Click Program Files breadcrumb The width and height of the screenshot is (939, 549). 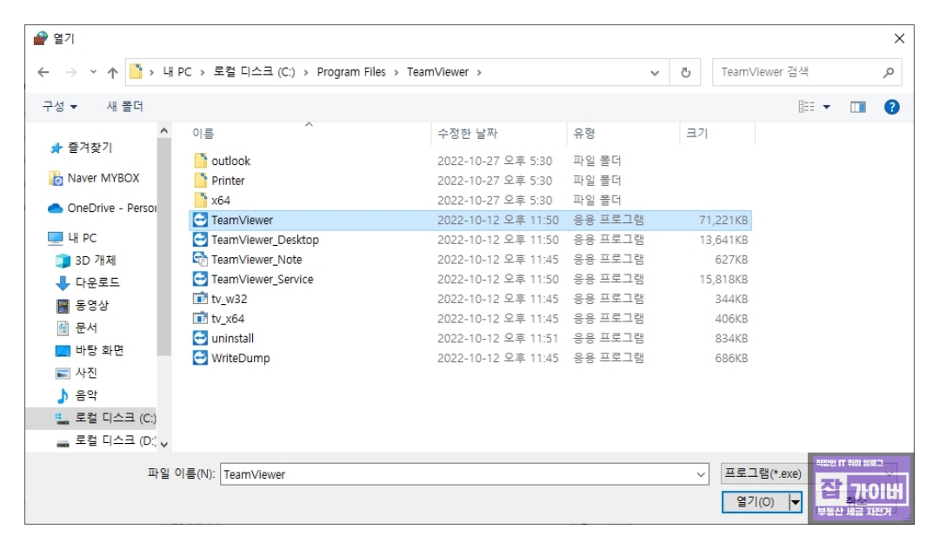[x=351, y=72]
